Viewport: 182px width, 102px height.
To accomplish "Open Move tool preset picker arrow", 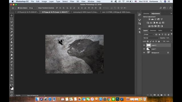I will (x=15, y=8).
